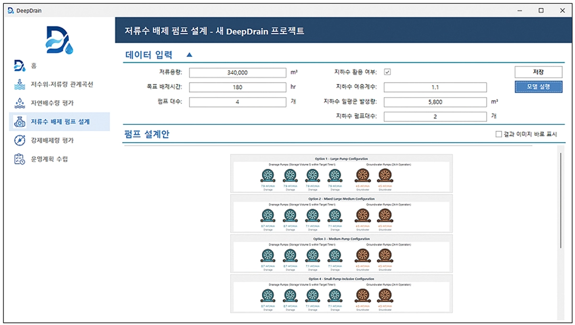The image size is (575, 325).
Task: Click the water level-storage curve icon
Action: pyautogui.click(x=19, y=84)
